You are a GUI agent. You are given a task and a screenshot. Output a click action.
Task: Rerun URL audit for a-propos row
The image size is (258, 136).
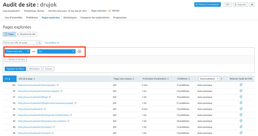click(241, 127)
